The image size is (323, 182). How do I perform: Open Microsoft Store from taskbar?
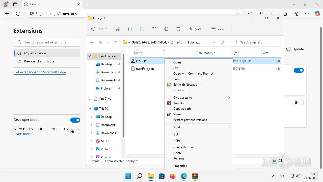162,176
